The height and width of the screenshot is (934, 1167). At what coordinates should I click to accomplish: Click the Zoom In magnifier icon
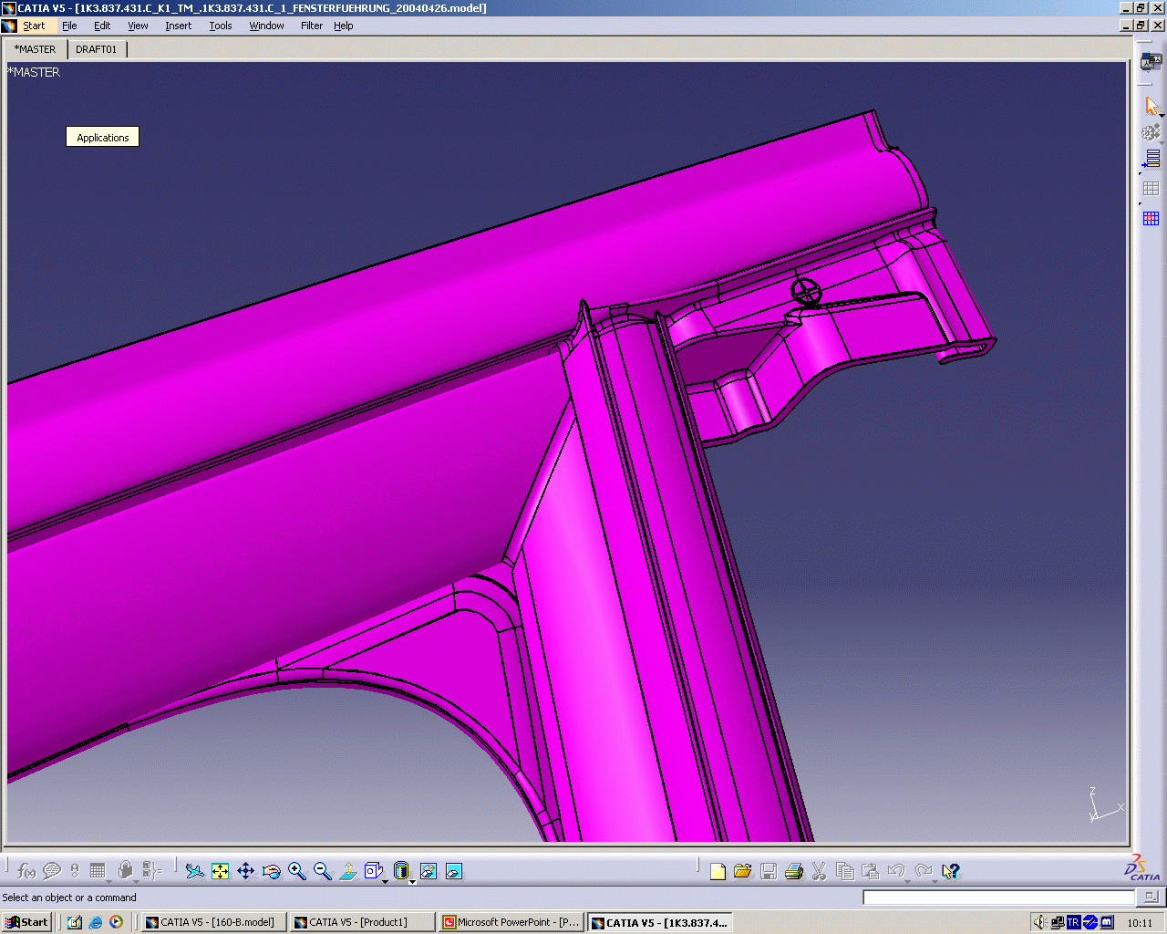(296, 871)
